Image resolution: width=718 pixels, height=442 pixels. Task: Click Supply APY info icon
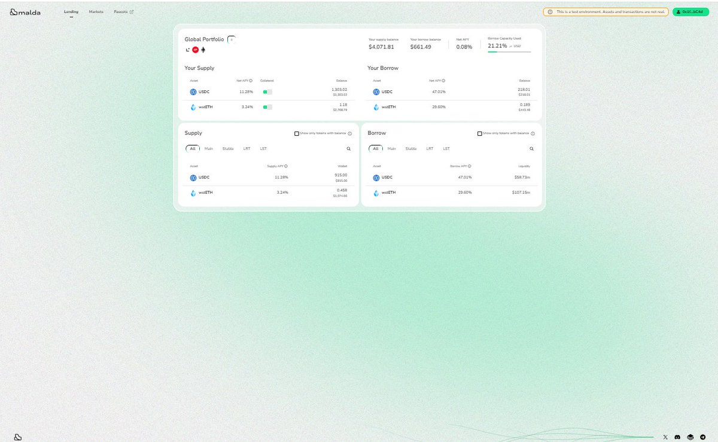point(286,166)
